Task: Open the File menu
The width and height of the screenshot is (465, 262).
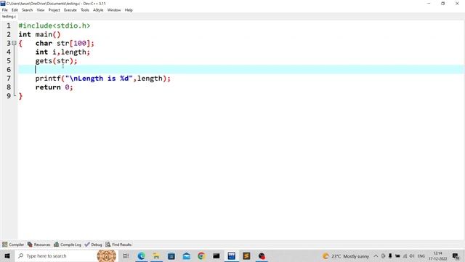Action: pyautogui.click(x=5, y=10)
